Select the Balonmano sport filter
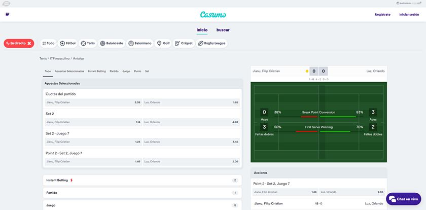Viewport: 426px width, 210px height. point(139,43)
